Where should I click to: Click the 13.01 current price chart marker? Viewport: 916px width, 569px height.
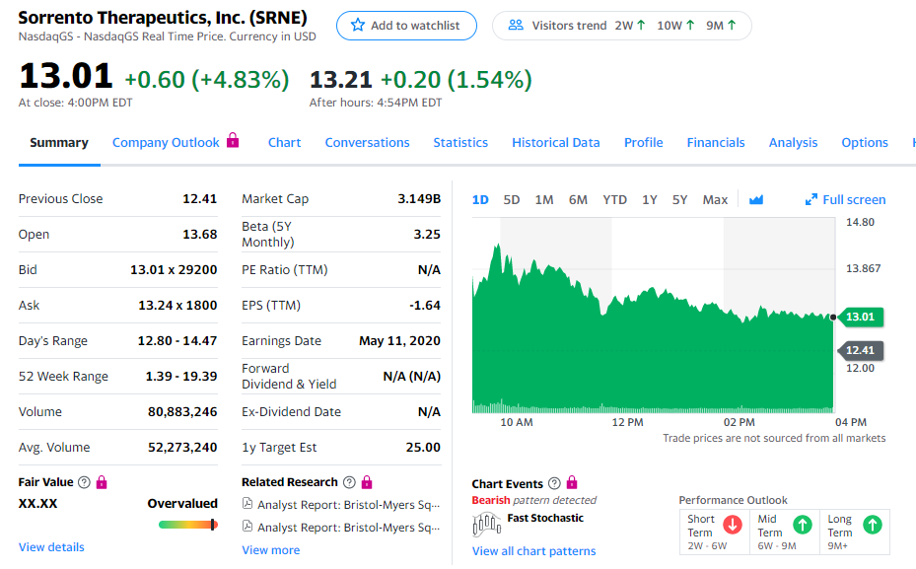pyautogui.click(x=861, y=318)
